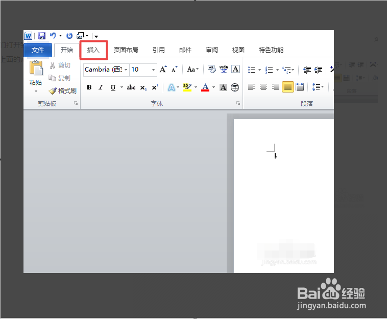The image size is (387, 319).
Task: Switch to the 开始 tab
Action: pyautogui.click(x=67, y=50)
